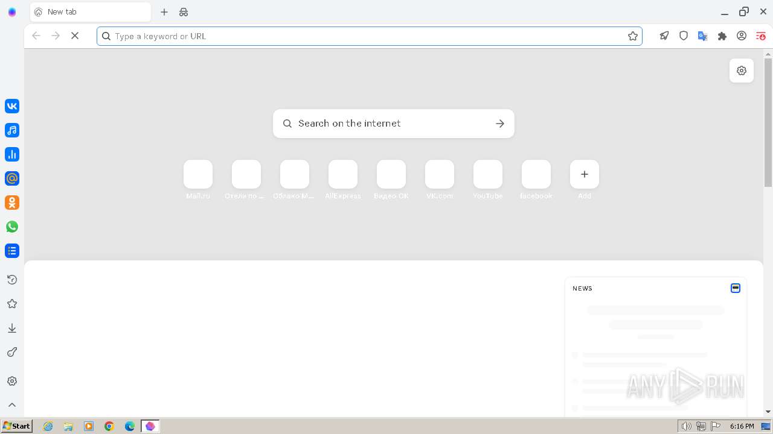Open the user profile icon
This screenshot has width=773, height=434.
point(742,36)
